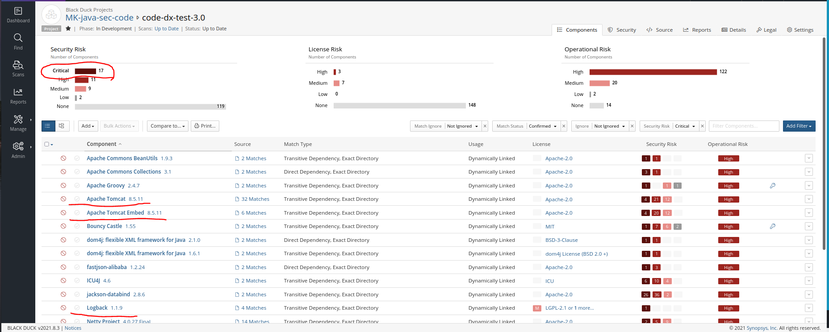The image size is (829, 332).
Task: Open Security Risk Critical dropdown
Action: (685, 126)
